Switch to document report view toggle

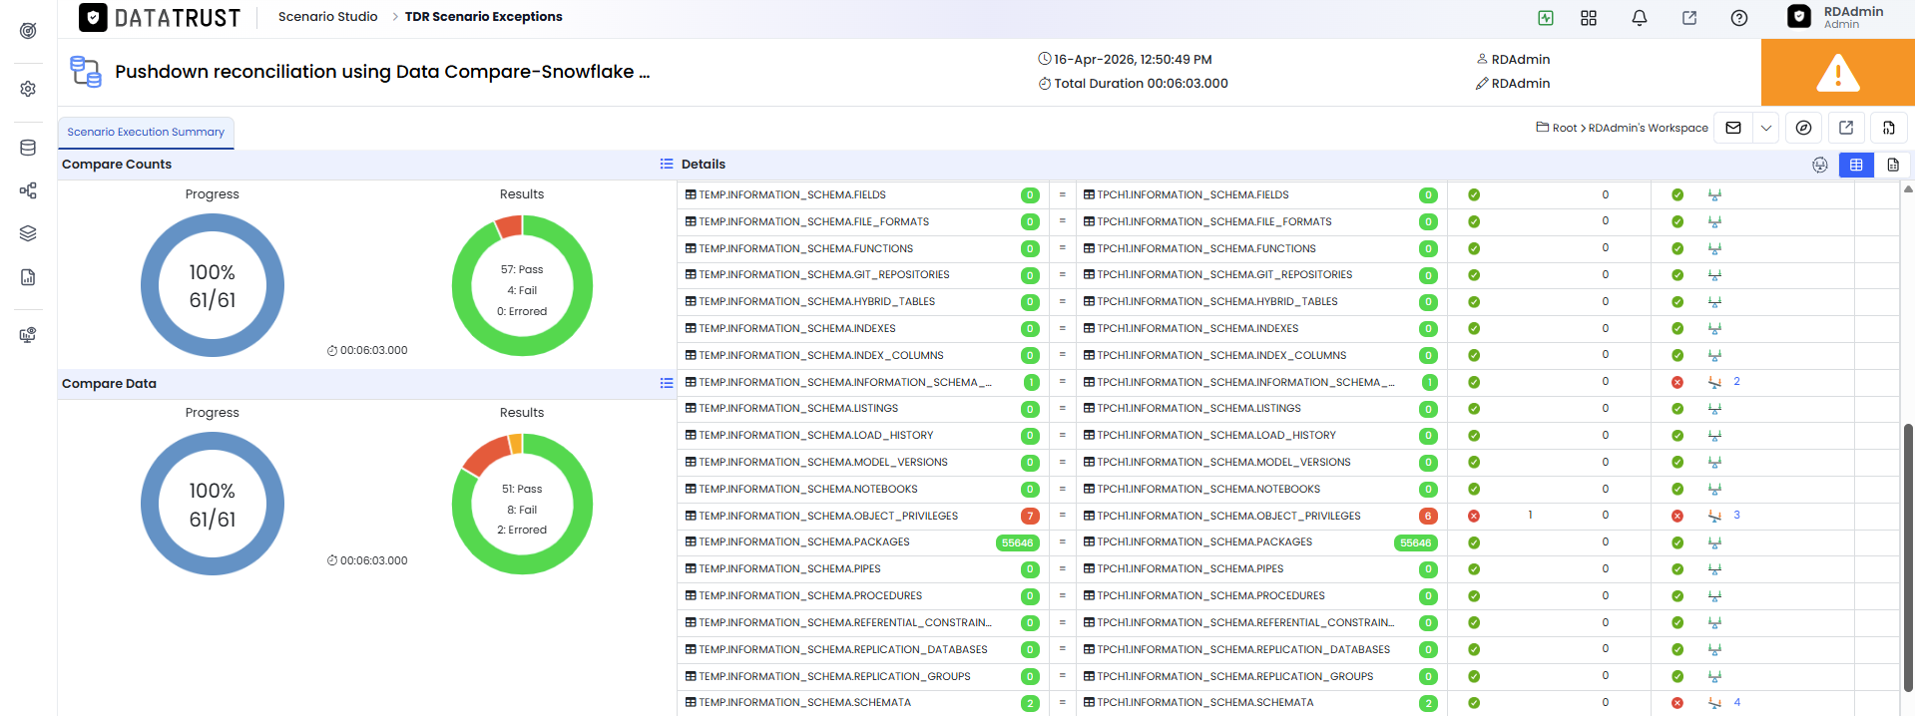(1893, 165)
